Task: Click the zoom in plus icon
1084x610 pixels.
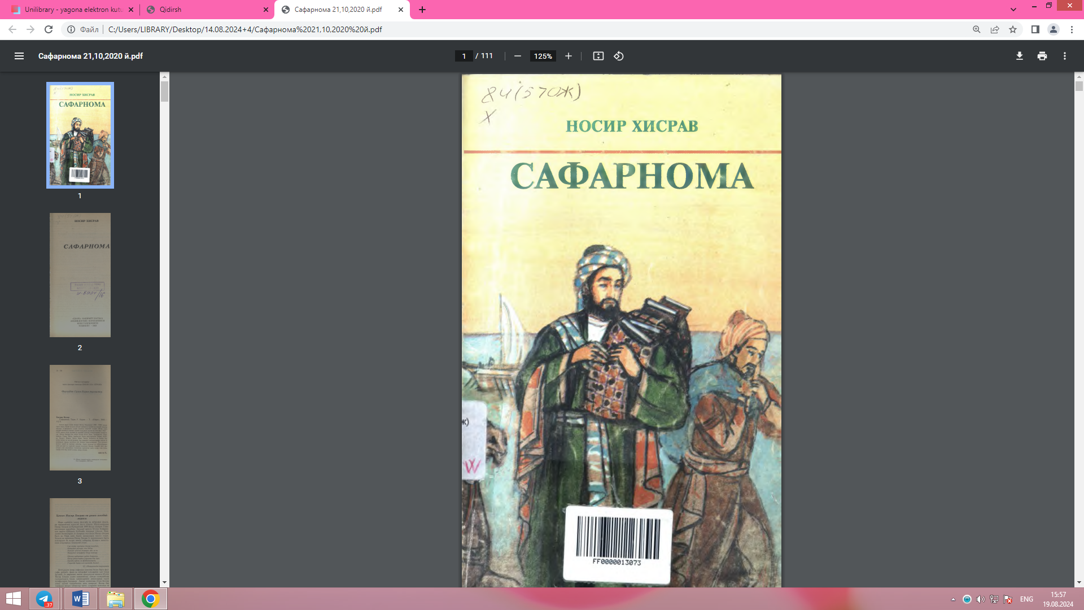Action: tap(569, 56)
